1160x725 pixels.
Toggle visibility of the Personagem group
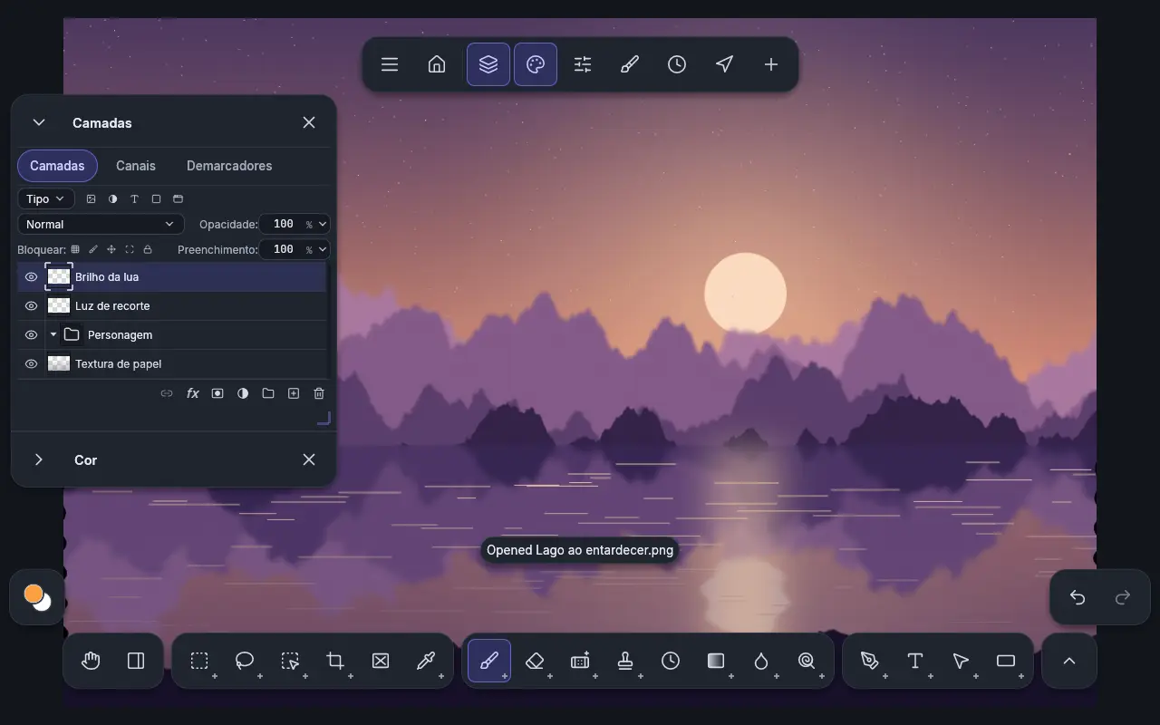point(31,335)
